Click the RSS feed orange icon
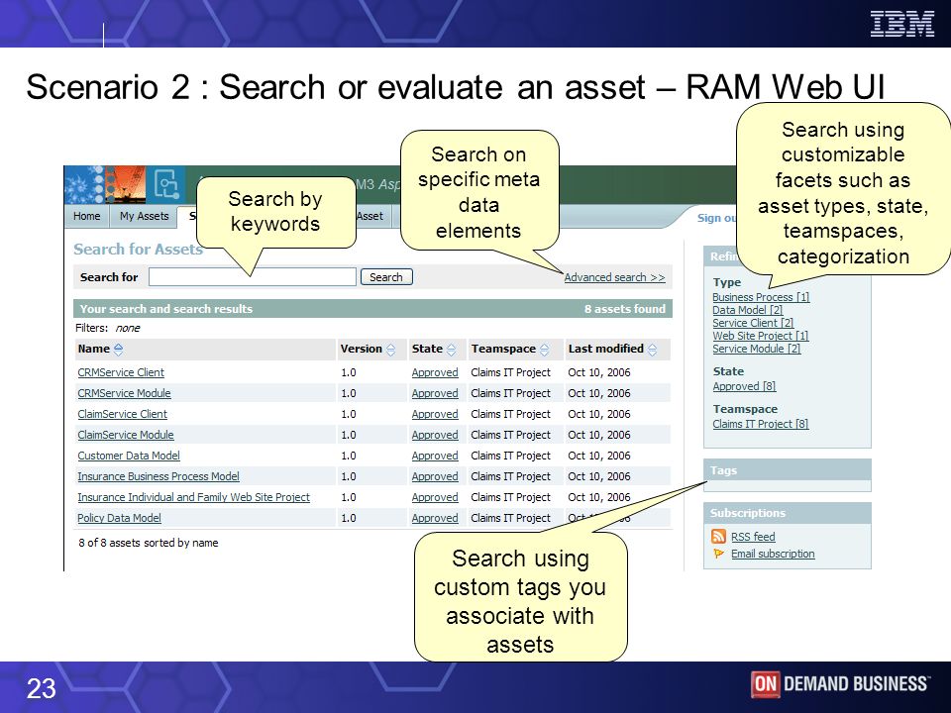 pyautogui.click(x=719, y=537)
